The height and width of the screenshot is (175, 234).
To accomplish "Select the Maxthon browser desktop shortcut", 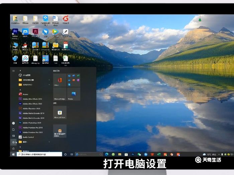I will point(25,33).
